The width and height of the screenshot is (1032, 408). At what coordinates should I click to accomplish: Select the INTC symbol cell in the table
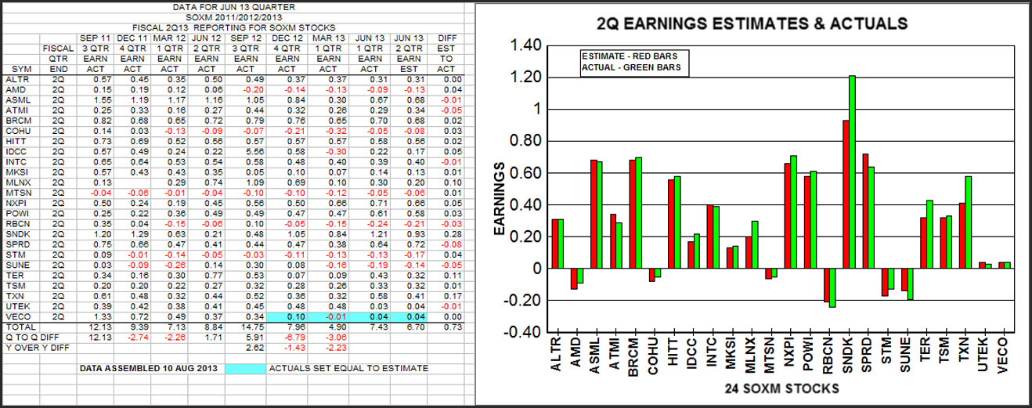pos(17,161)
